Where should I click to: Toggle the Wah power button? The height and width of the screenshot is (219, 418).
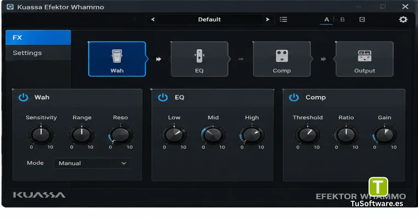pyautogui.click(x=24, y=98)
